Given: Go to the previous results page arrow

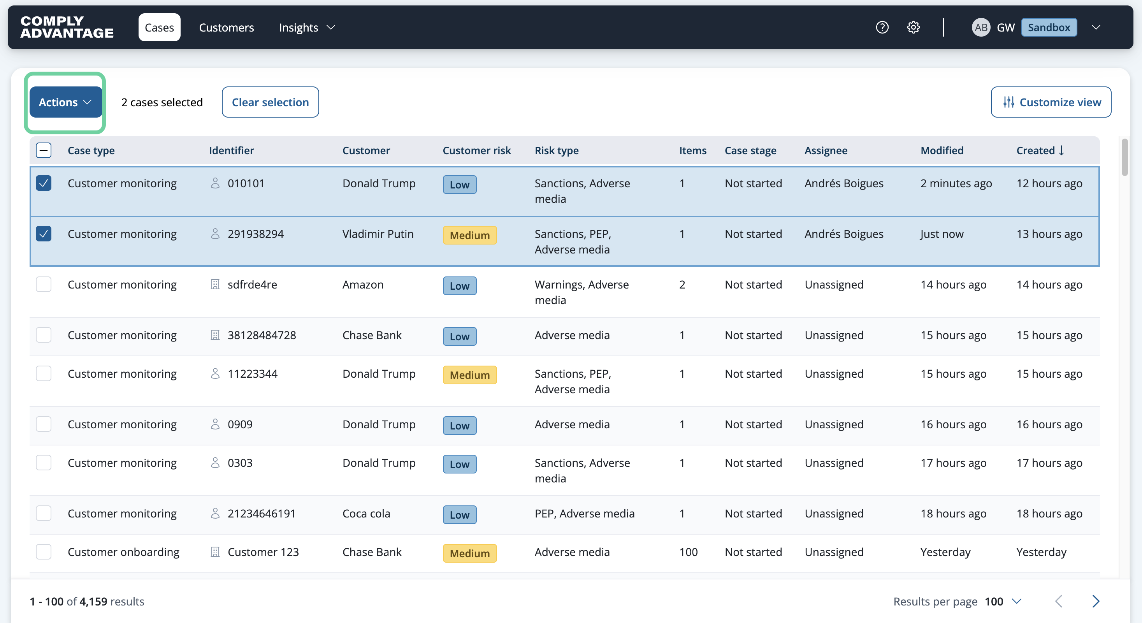Looking at the screenshot, I should pyautogui.click(x=1059, y=601).
